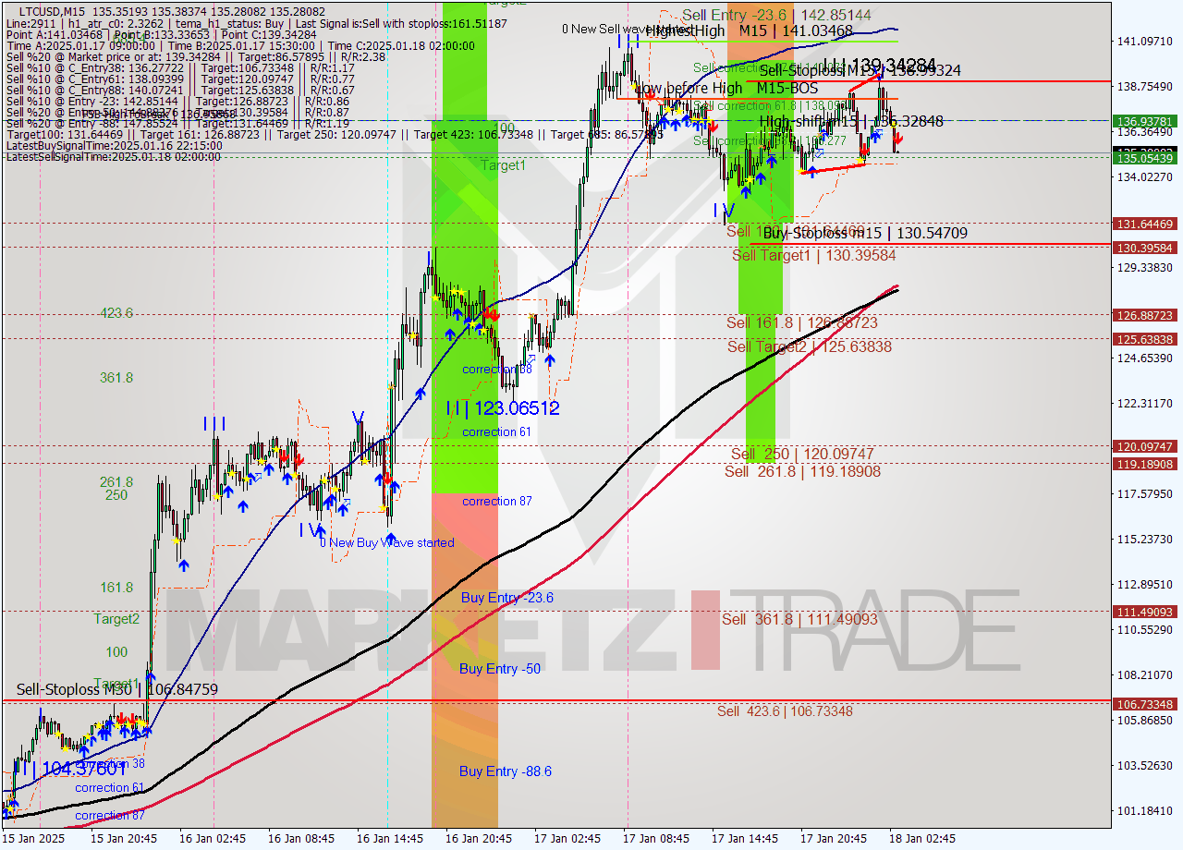Click the 125.63838 red price tag
1183x850 pixels.
[1146, 339]
